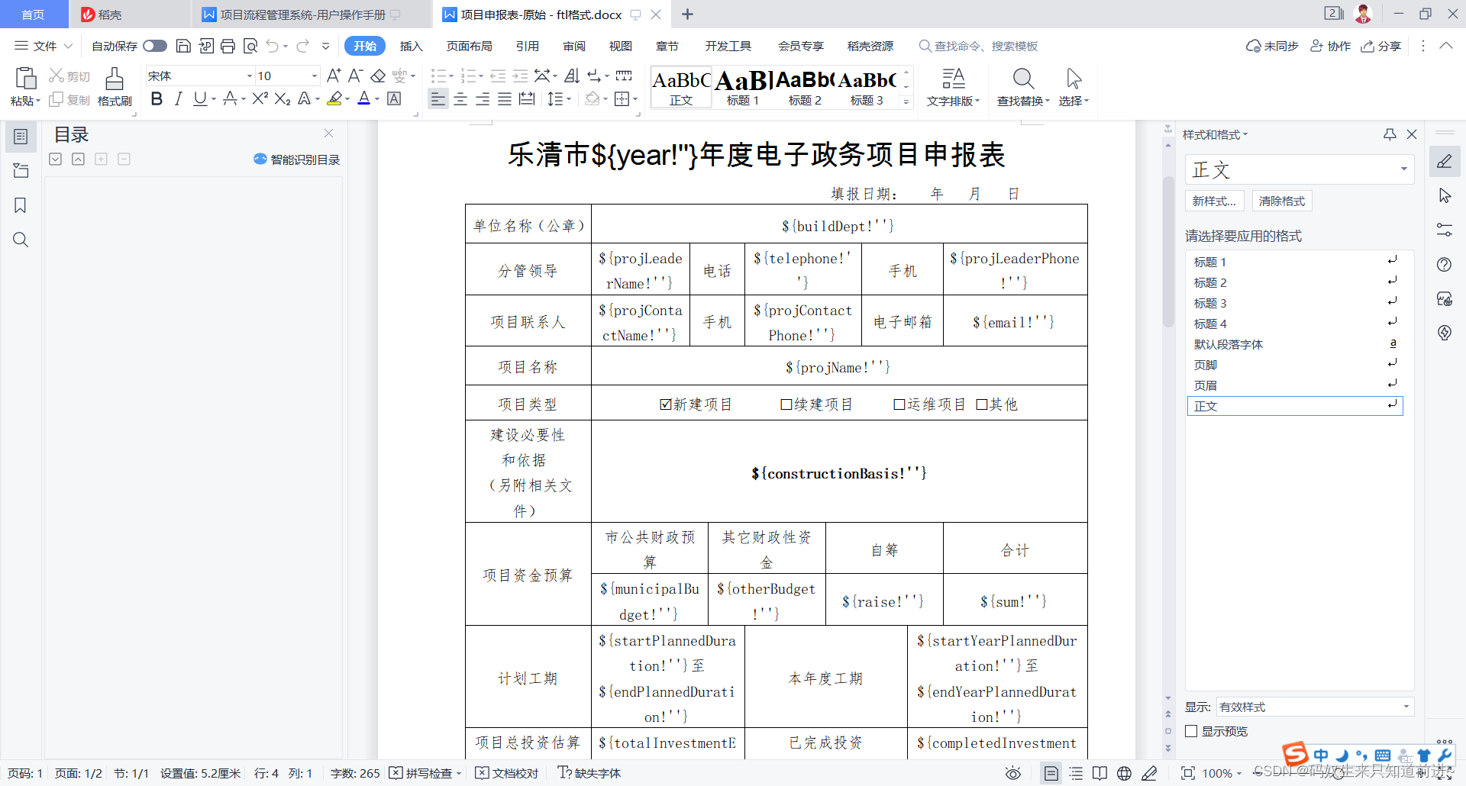1466x786 pixels.
Task: Open the 审阅 ribbon tab
Action: [x=574, y=46]
